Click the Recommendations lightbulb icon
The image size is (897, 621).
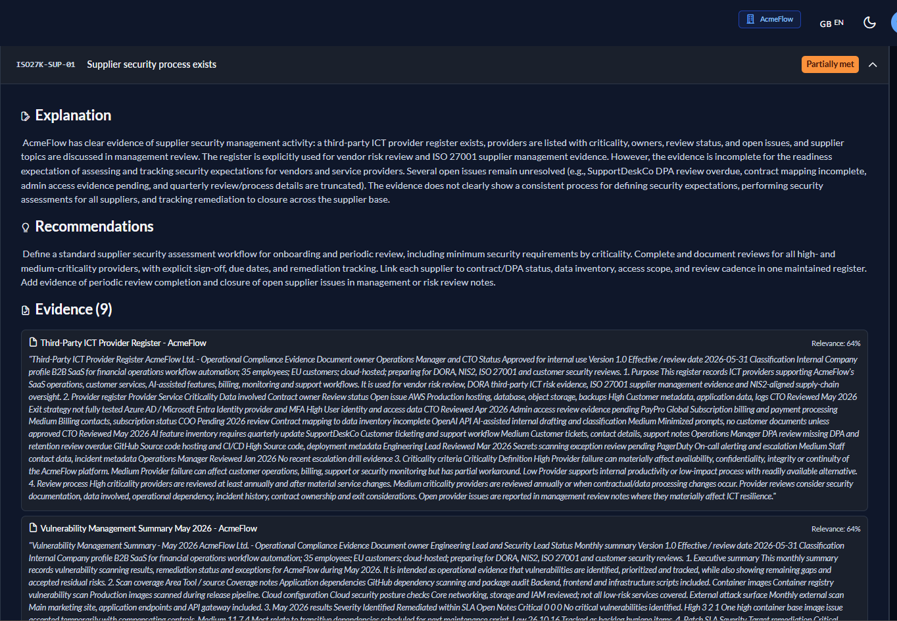click(26, 228)
